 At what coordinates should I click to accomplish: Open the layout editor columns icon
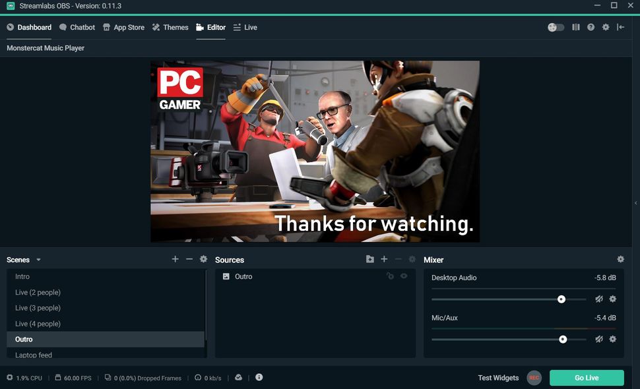(x=575, y=27)
